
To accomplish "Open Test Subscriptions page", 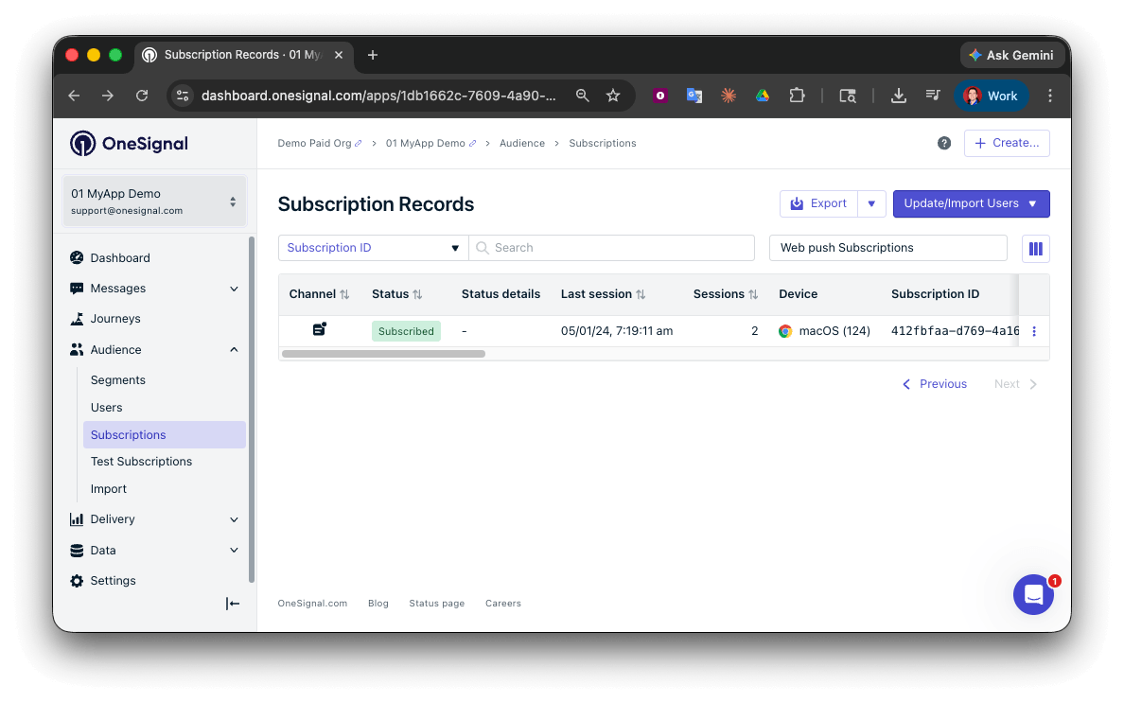I will pyautogui.click(x=141, y=462).
